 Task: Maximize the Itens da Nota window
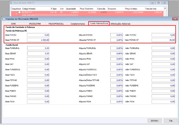(159, 3)
